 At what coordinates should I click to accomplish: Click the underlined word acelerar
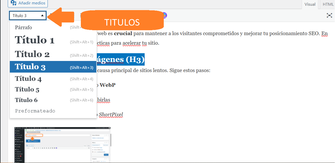(131, 43)
